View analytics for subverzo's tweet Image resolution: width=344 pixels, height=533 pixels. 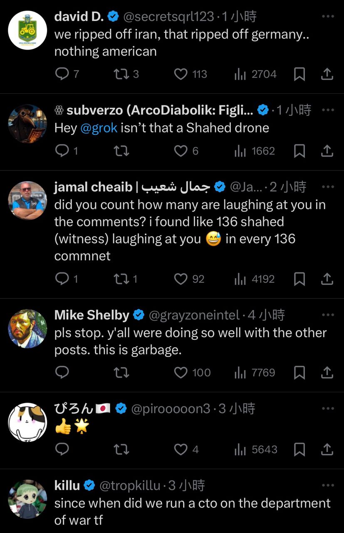click(x=241, y=151)
